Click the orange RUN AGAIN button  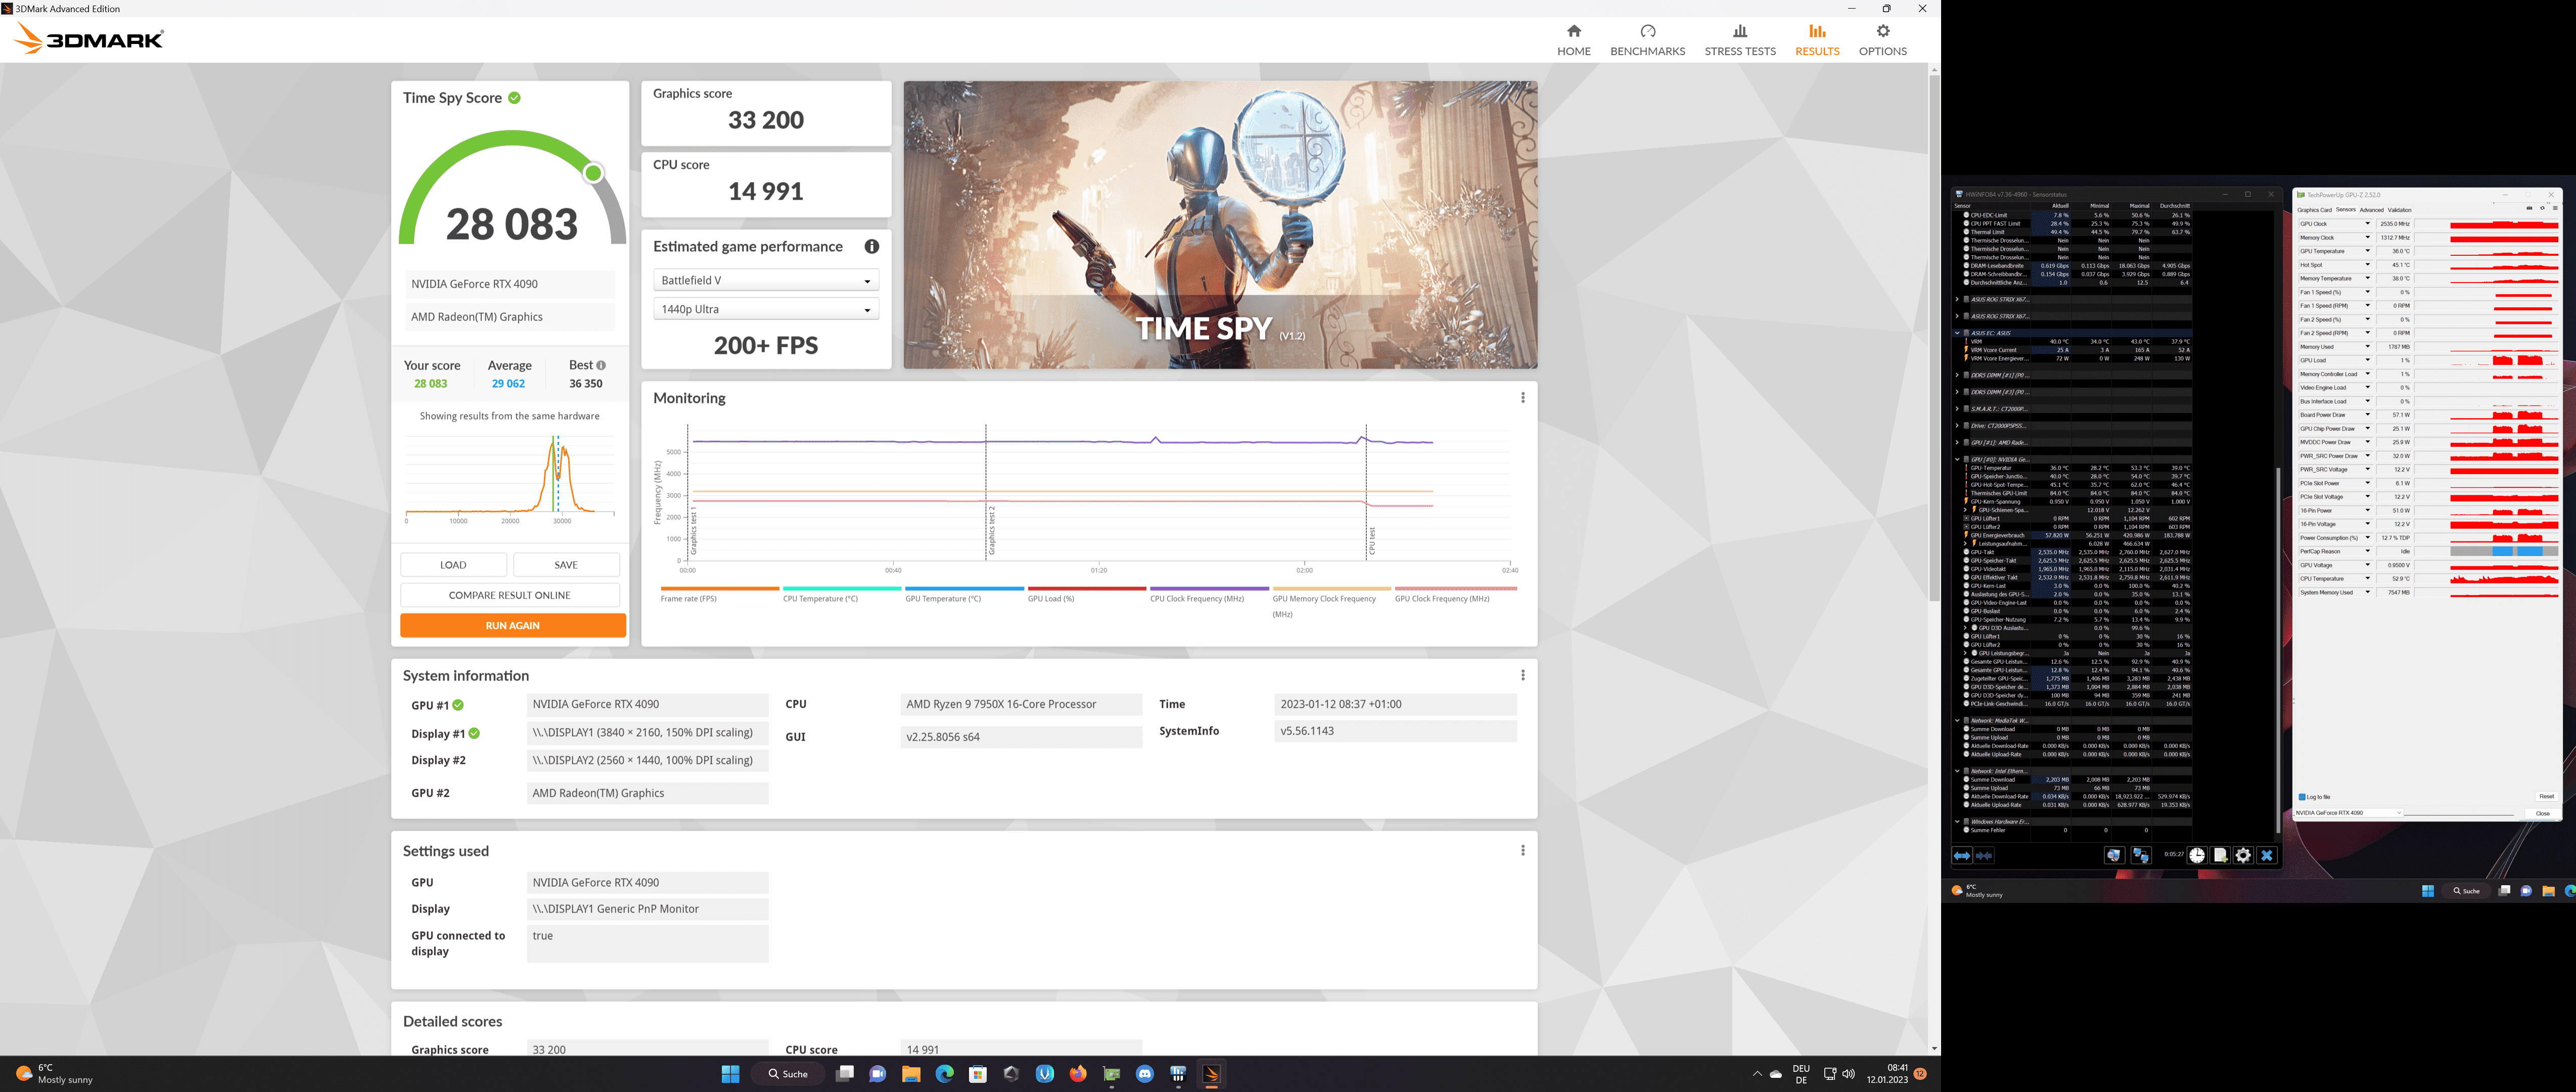tap(512, 625)
